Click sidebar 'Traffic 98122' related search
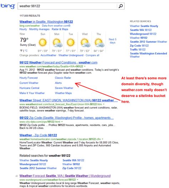Viewport: 169px width, 188px height. click(138, 49)
